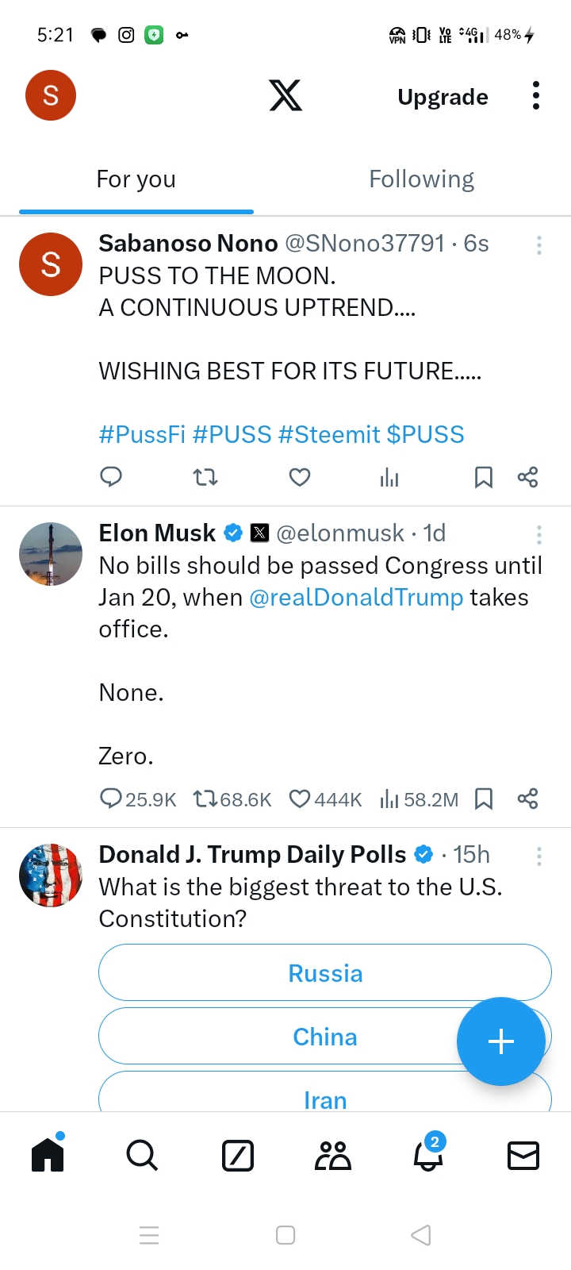This screenshot has width=571, height=1270.
Task: Open Search from bottom navigation
Action: pos(142,1156)
